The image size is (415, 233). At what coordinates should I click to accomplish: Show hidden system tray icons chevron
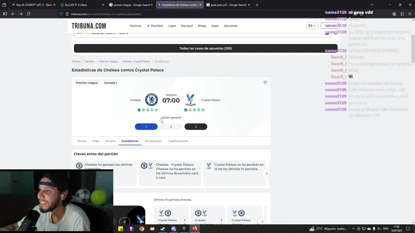pyautogui.click(x=353, y=229)
